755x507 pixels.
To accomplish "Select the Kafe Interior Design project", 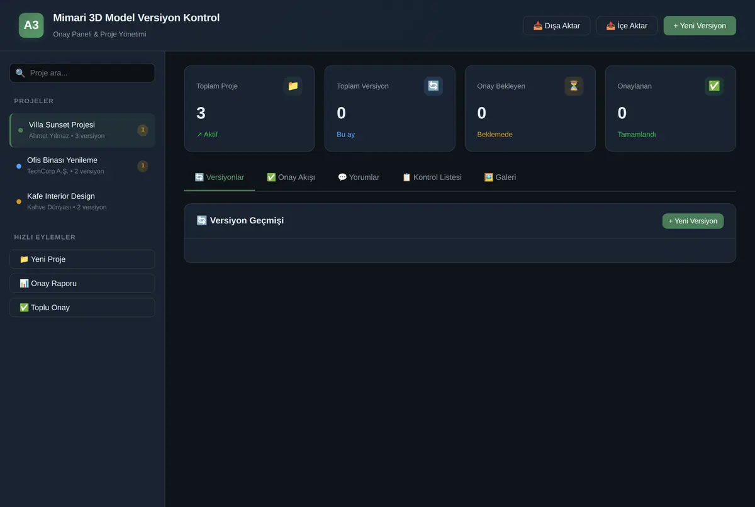I will [82, 202].
